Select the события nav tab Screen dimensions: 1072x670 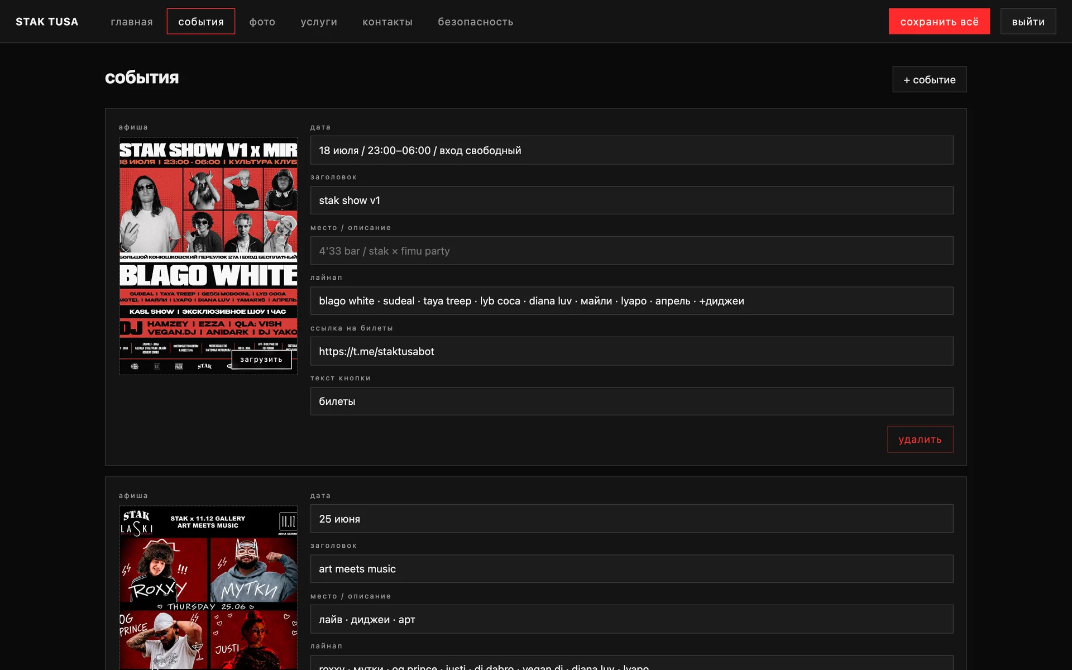click(201, 22)
